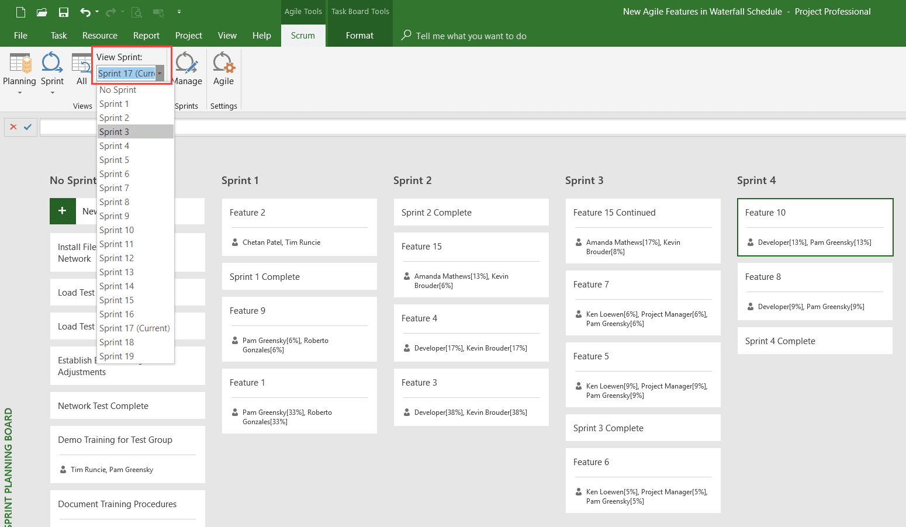Select the Feature 3 card
The width and height of the screenshot is (906, 527).
click(471, 397)
